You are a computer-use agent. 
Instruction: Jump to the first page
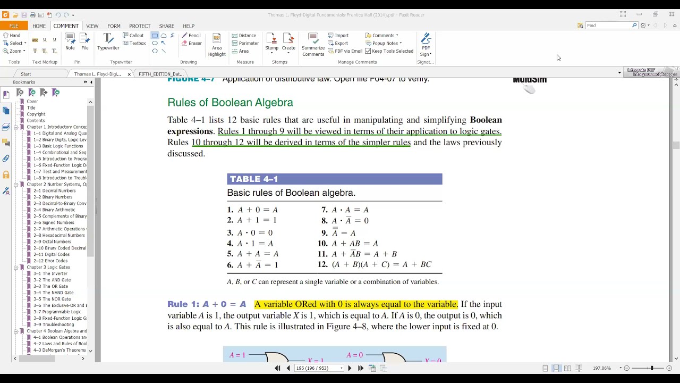[277, 368]
